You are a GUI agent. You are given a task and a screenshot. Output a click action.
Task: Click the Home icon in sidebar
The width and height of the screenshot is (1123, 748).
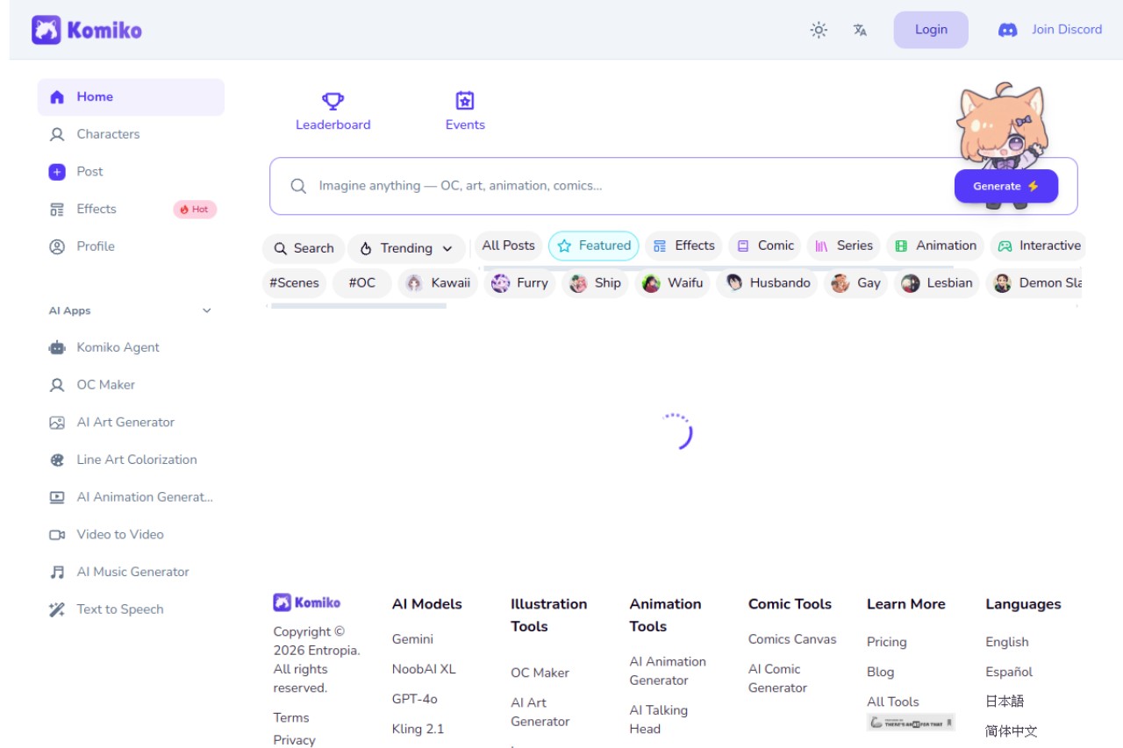(x=57, y=97)
